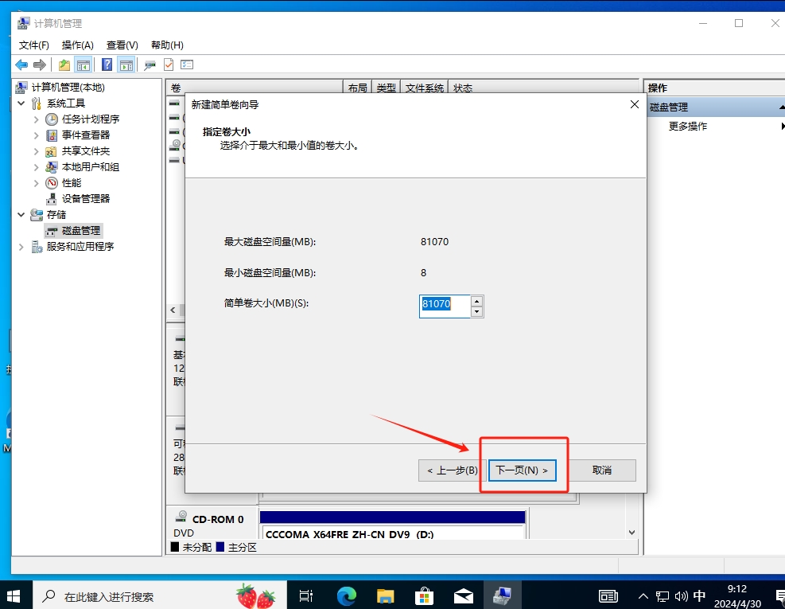Click the simple volume size input field
Viewport: 785px width, 609px height.
pos(445,306)
